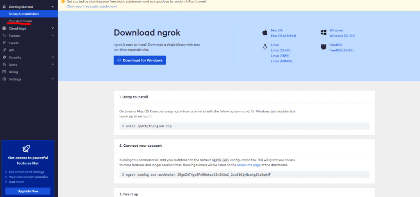The image size is (420, 197).
Task: Click the FreeBSD (32-Bit) link
Action: (x=342, y=50)
